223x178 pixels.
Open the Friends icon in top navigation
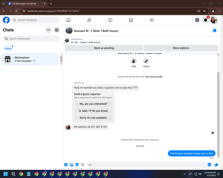click(x=89, y=20)
